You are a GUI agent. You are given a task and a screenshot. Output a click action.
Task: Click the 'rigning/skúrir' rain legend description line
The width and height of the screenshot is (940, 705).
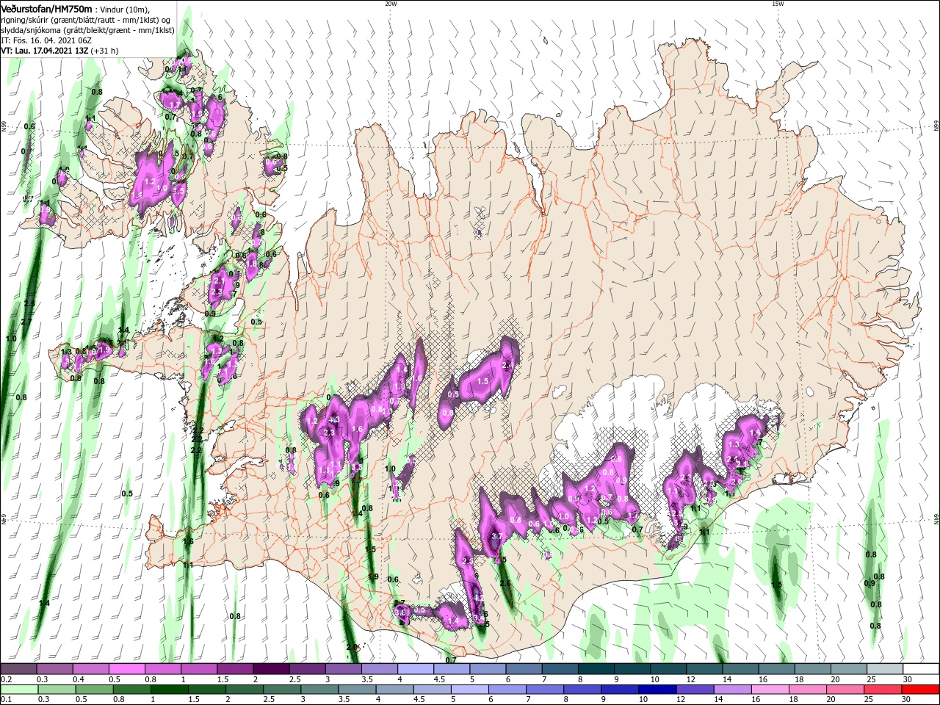coord(87,20)
